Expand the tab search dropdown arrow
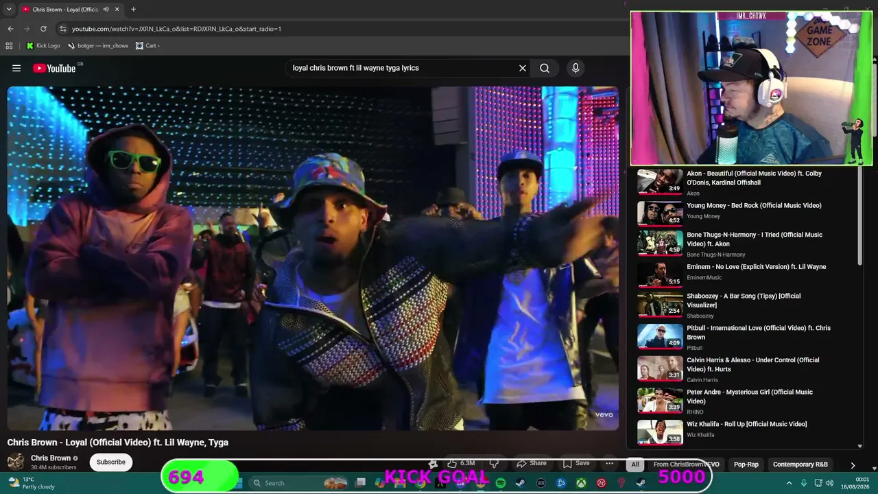This screenshot has width=878, height=494. (x=9, y=10)
